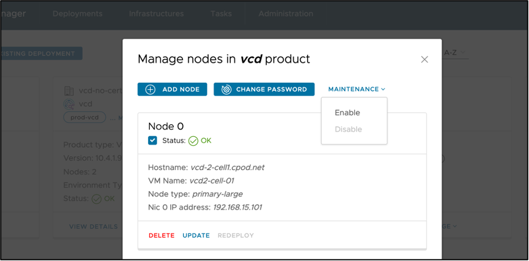
Task: Open the A-Z sort dropdown
Action: click(x=454, y=52)
